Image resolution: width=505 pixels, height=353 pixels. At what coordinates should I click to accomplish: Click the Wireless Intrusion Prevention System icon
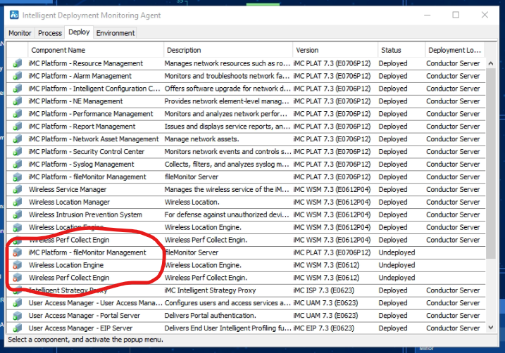(18, 214)
